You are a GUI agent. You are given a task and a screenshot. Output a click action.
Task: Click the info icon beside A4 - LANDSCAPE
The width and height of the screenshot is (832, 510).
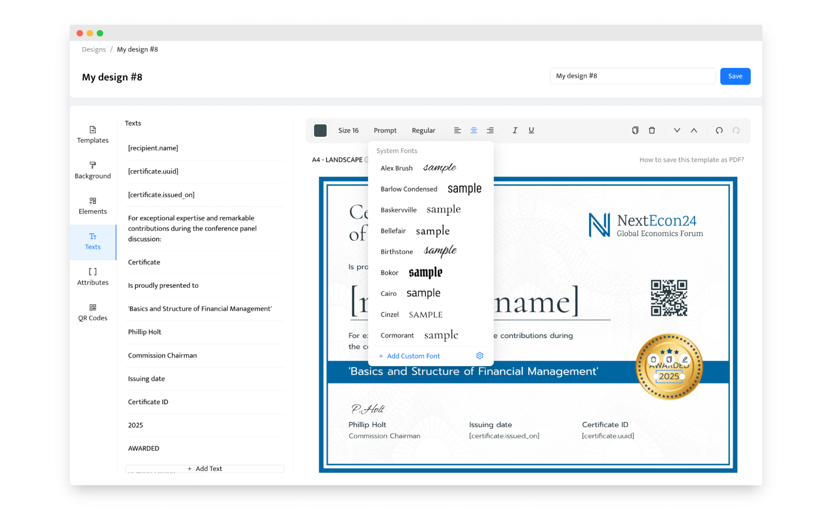click(367, 160)
